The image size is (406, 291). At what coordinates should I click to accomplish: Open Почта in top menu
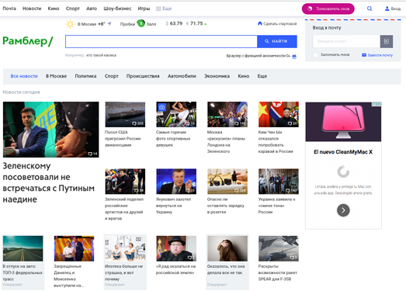[x=9, y=9]
